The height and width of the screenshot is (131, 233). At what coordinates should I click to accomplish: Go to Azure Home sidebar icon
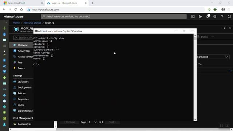(4, 34)
